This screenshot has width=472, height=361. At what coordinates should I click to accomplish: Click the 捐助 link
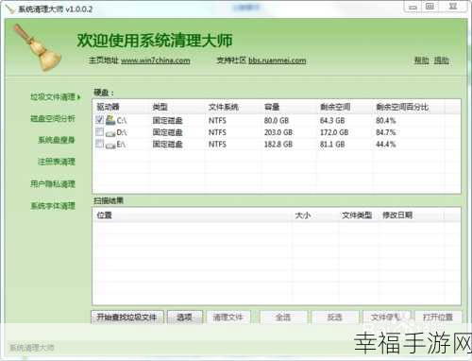442,60
